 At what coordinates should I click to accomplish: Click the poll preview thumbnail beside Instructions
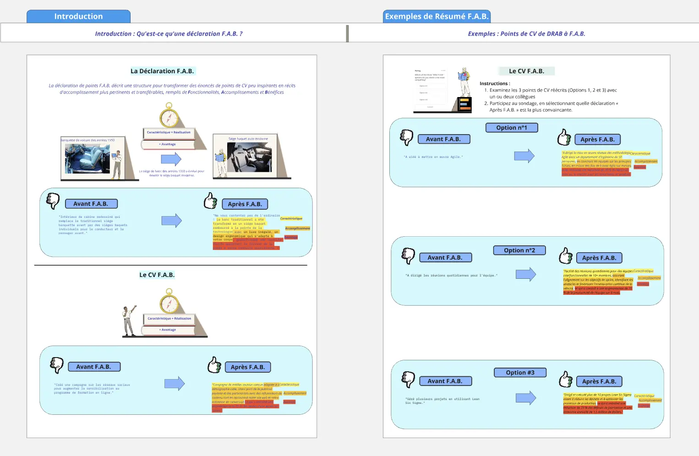(430, 90)
